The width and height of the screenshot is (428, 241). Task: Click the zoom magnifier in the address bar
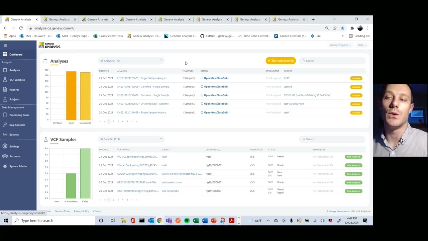pos(327,28)
